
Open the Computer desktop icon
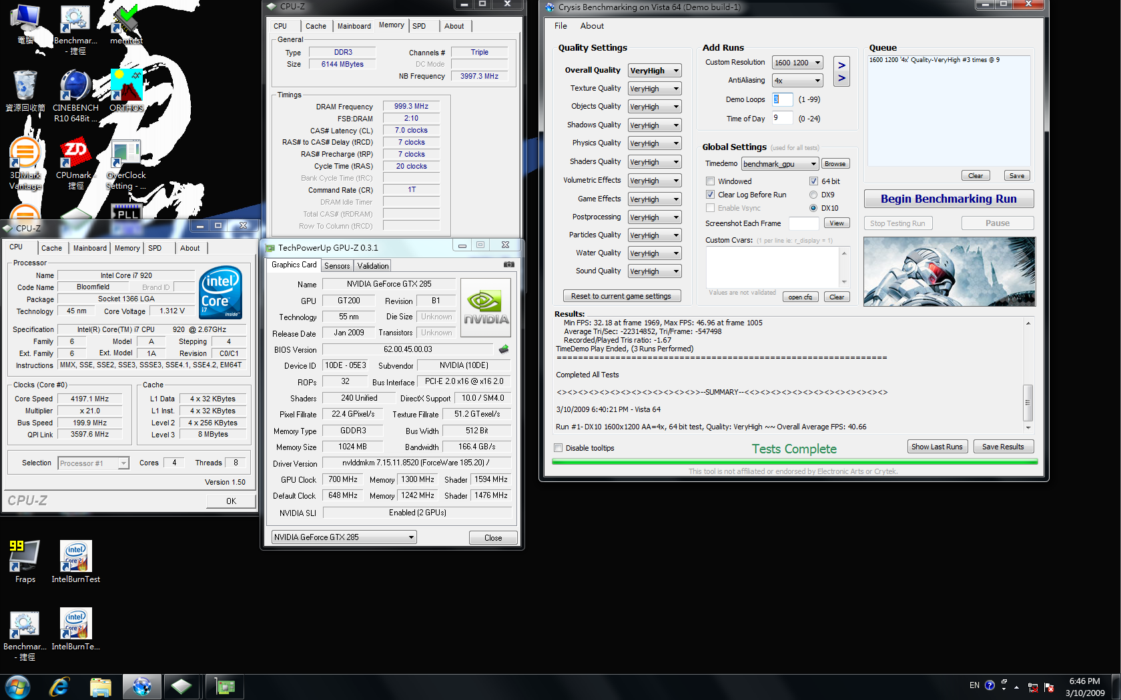[x=25, y=24]
